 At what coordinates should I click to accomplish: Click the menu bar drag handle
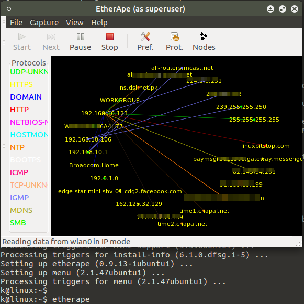point(4,23)
